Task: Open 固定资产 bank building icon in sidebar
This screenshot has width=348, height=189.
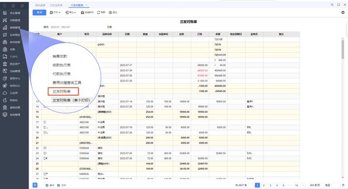Action: [5, 64]
